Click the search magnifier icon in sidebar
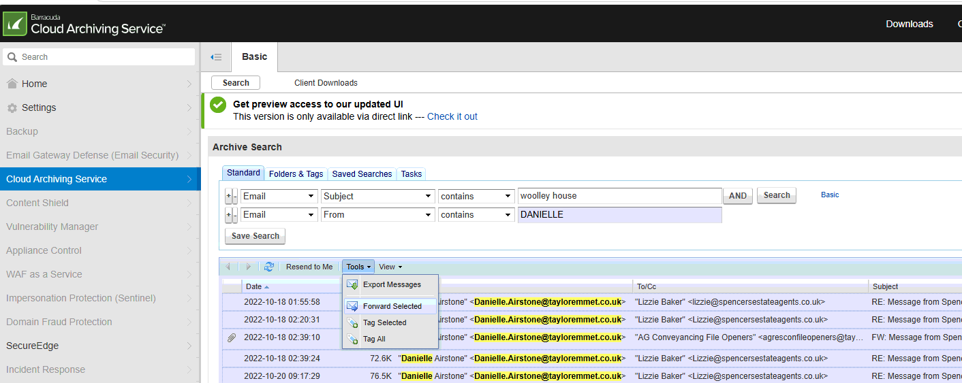 click(12, 57)
